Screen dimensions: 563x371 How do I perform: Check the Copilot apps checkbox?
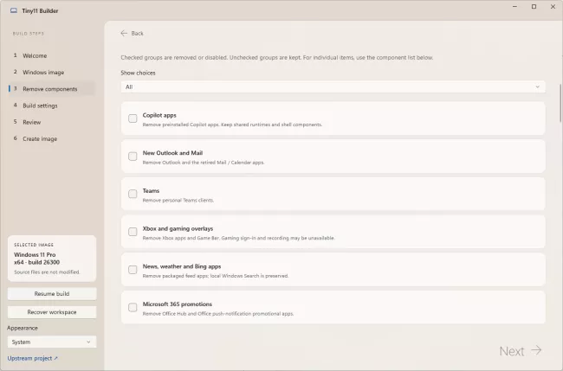(133, 118)
